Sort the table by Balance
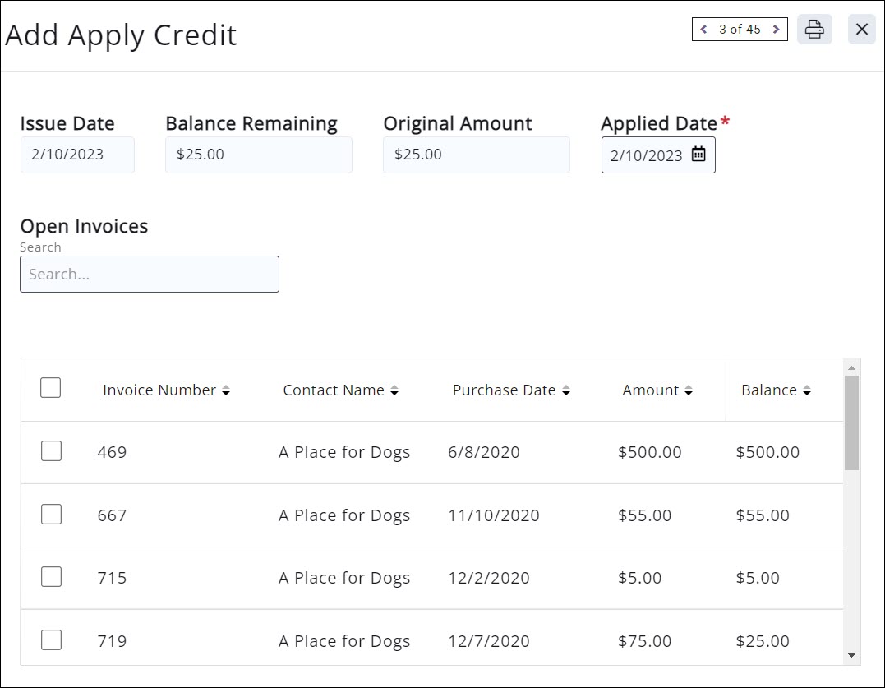 tap(806, 390)
